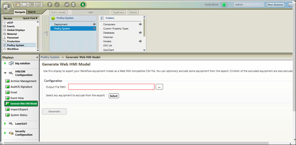
Task: Open the Admin user dropdown
Action: [x=249, y=5]
